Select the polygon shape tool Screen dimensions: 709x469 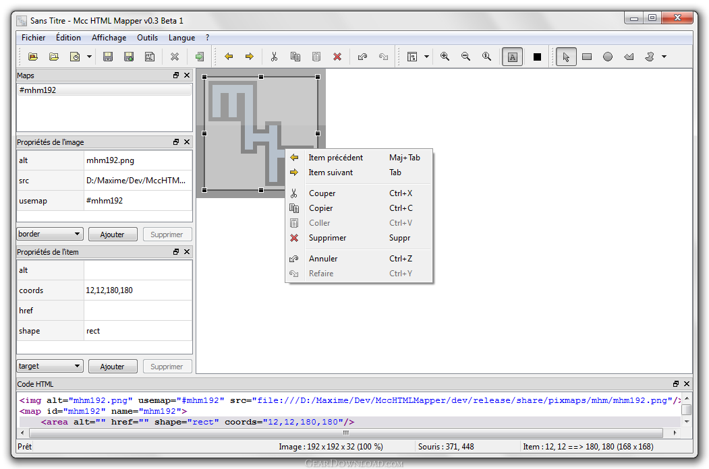(629, 57)
